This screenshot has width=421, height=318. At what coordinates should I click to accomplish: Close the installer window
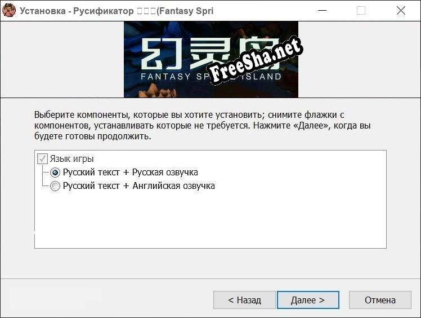click(x=401, y=11)
